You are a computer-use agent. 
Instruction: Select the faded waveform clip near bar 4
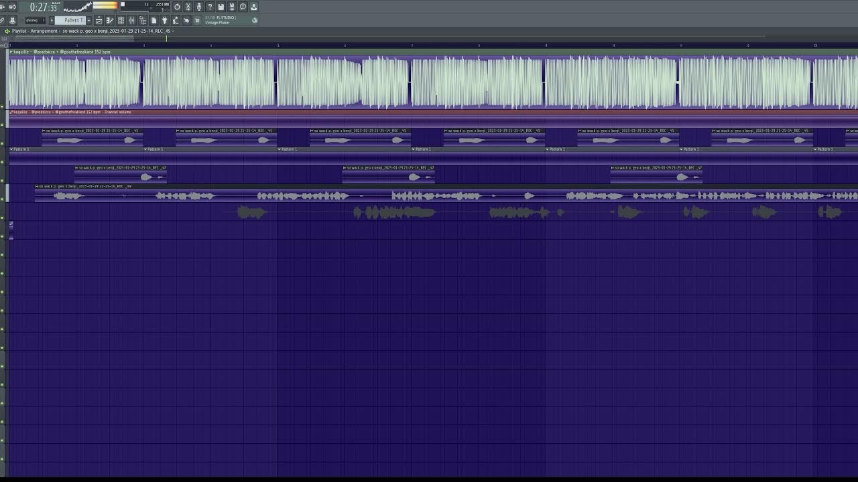252,213
